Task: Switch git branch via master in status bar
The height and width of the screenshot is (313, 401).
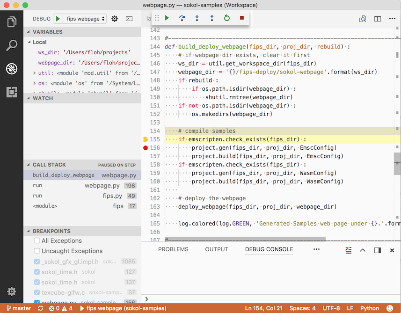Action: pos(19,308)
